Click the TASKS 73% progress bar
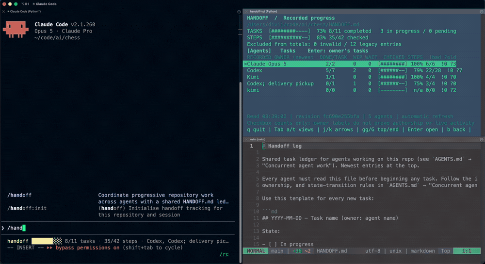Screen dimensions: 485x264 pos(289,31)
